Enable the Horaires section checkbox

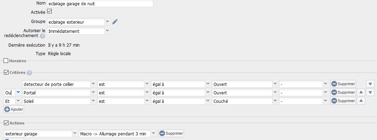pyautogui.click(x=6, y=61)
